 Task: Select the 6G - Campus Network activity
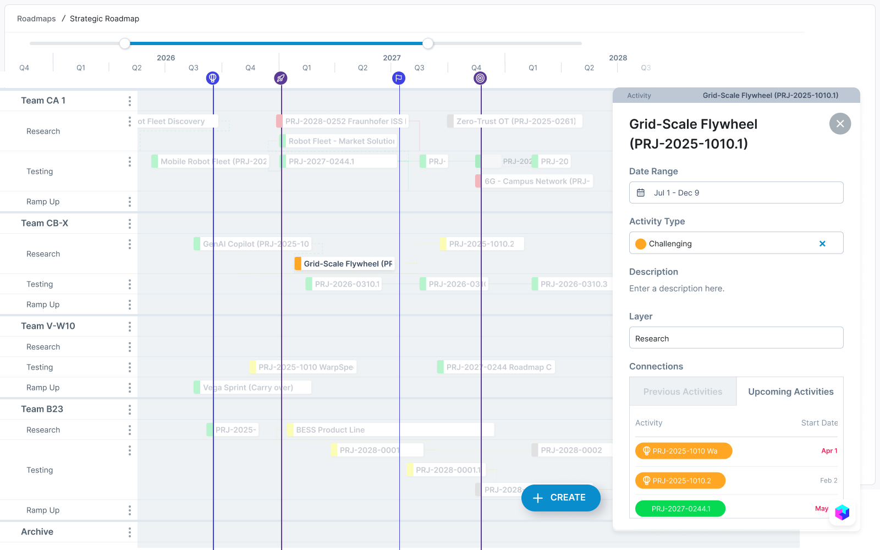(534, 182)
